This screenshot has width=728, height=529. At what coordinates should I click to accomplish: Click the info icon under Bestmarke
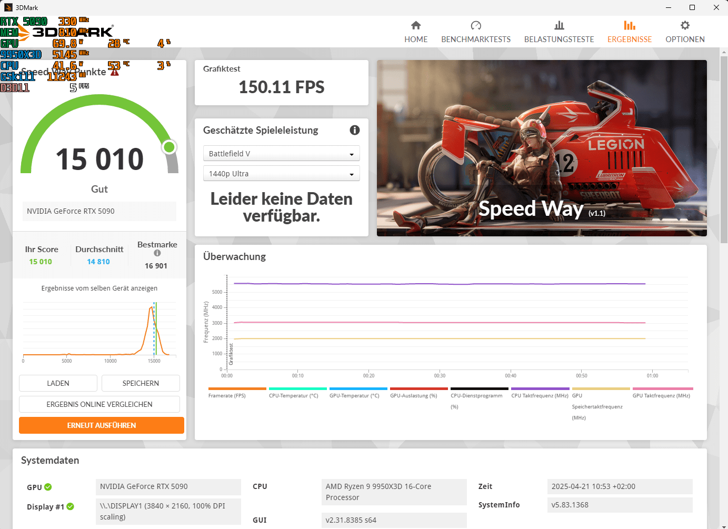157,253
